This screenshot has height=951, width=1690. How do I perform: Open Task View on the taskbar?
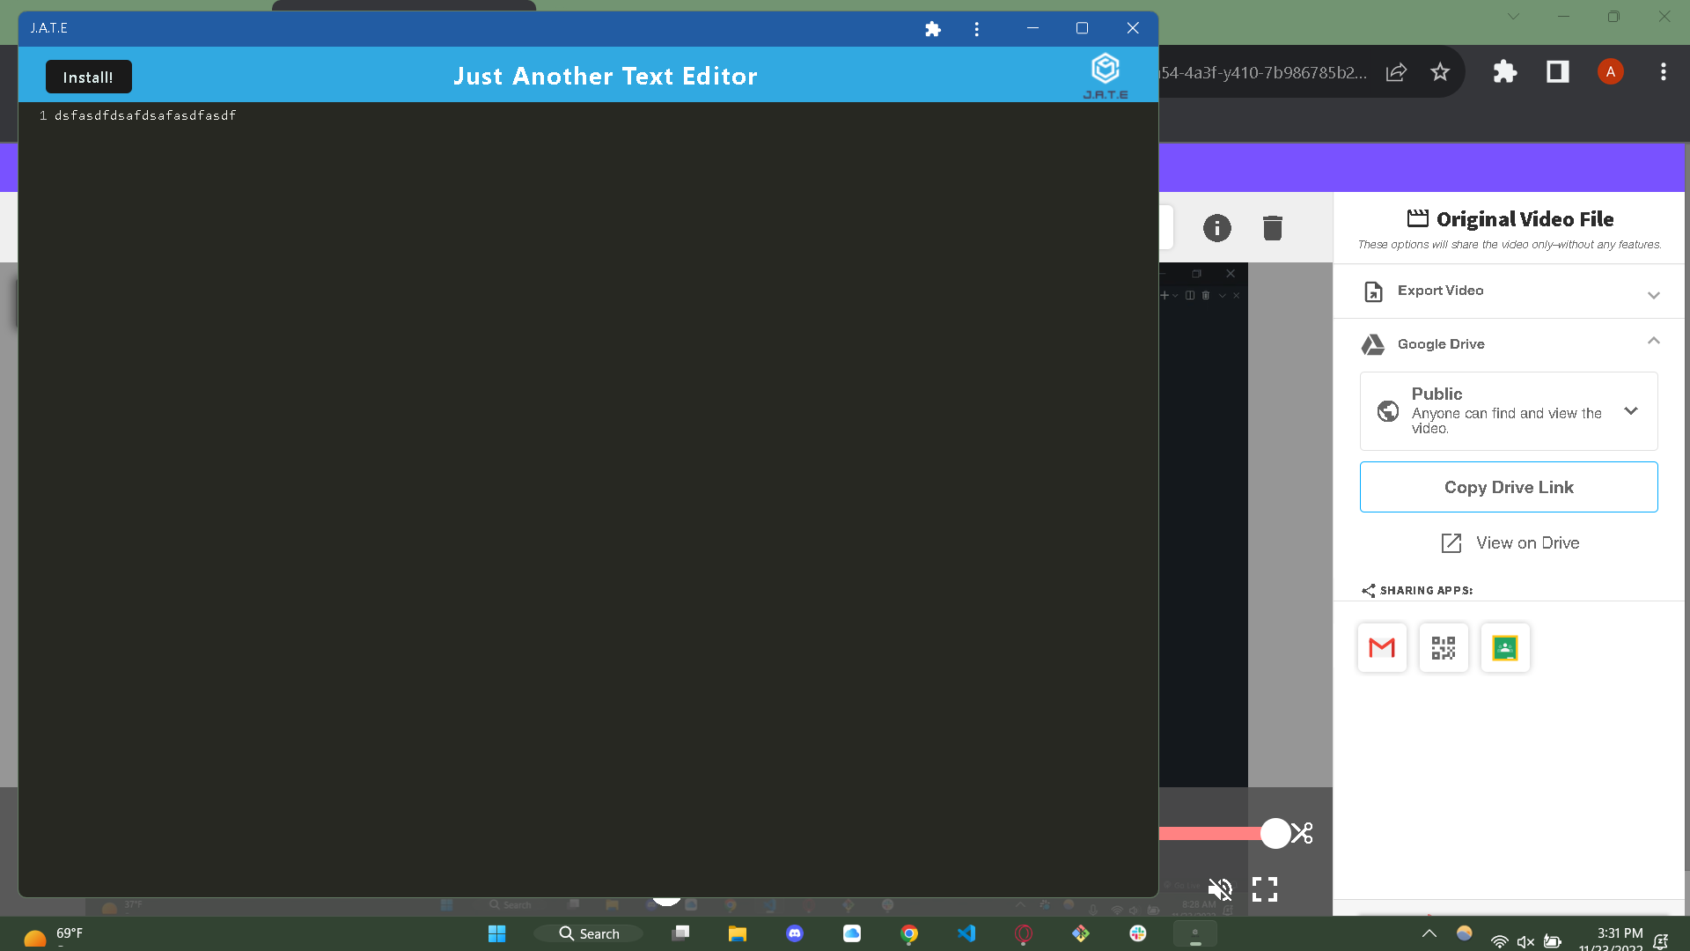pyautogui.click(x=680, y=933)
